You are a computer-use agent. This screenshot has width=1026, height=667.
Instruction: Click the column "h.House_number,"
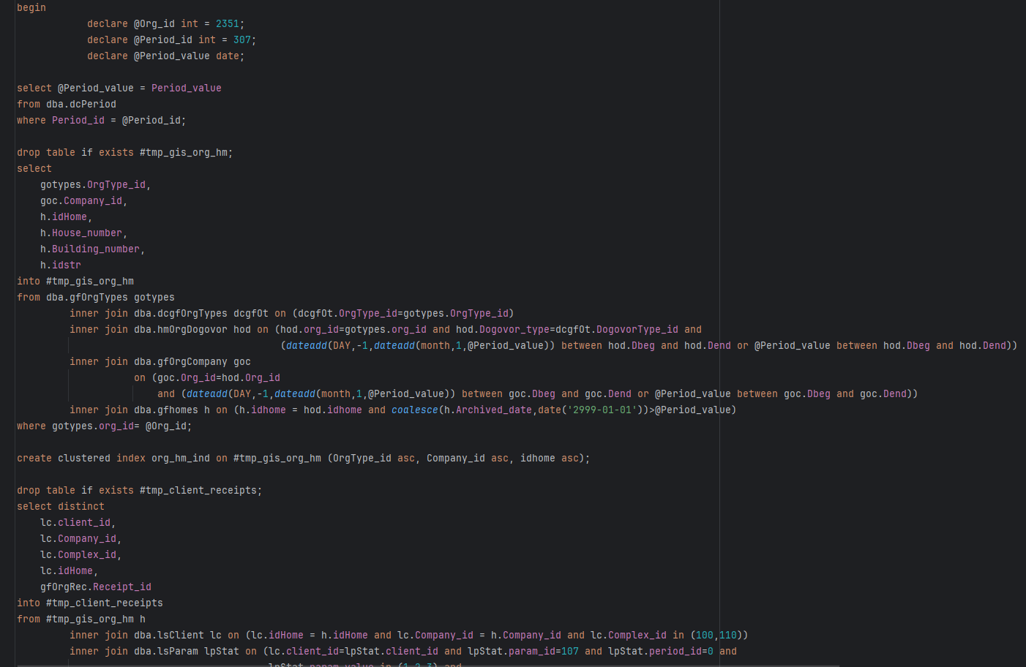[x=84, y=233]
